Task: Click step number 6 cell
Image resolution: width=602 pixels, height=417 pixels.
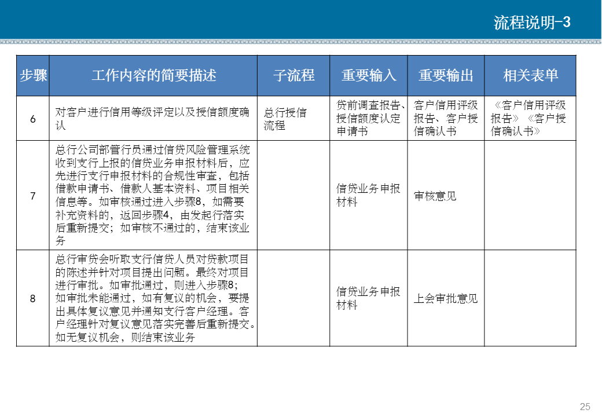Action: [x=33, y=118]
